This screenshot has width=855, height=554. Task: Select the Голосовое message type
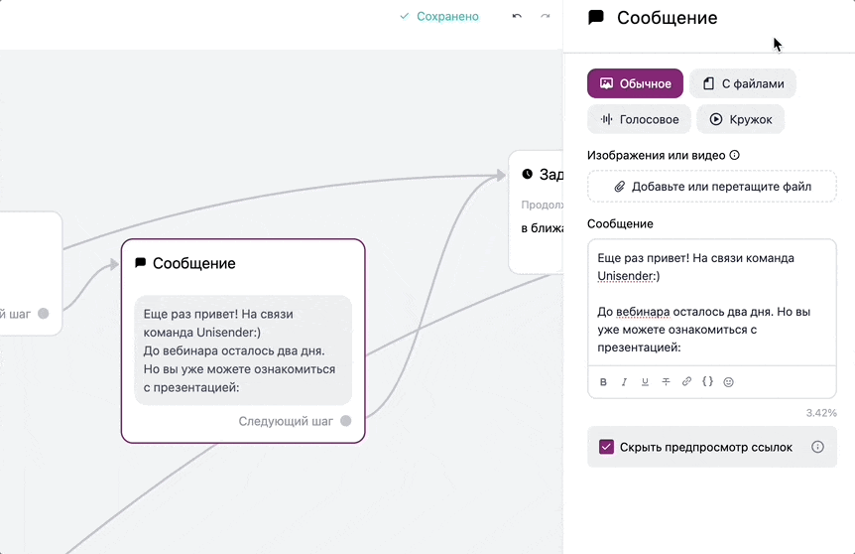tap(639, 119)
